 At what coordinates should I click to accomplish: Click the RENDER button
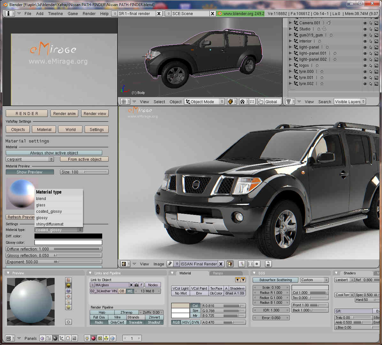pyautogui.click(x=27, y=113)
